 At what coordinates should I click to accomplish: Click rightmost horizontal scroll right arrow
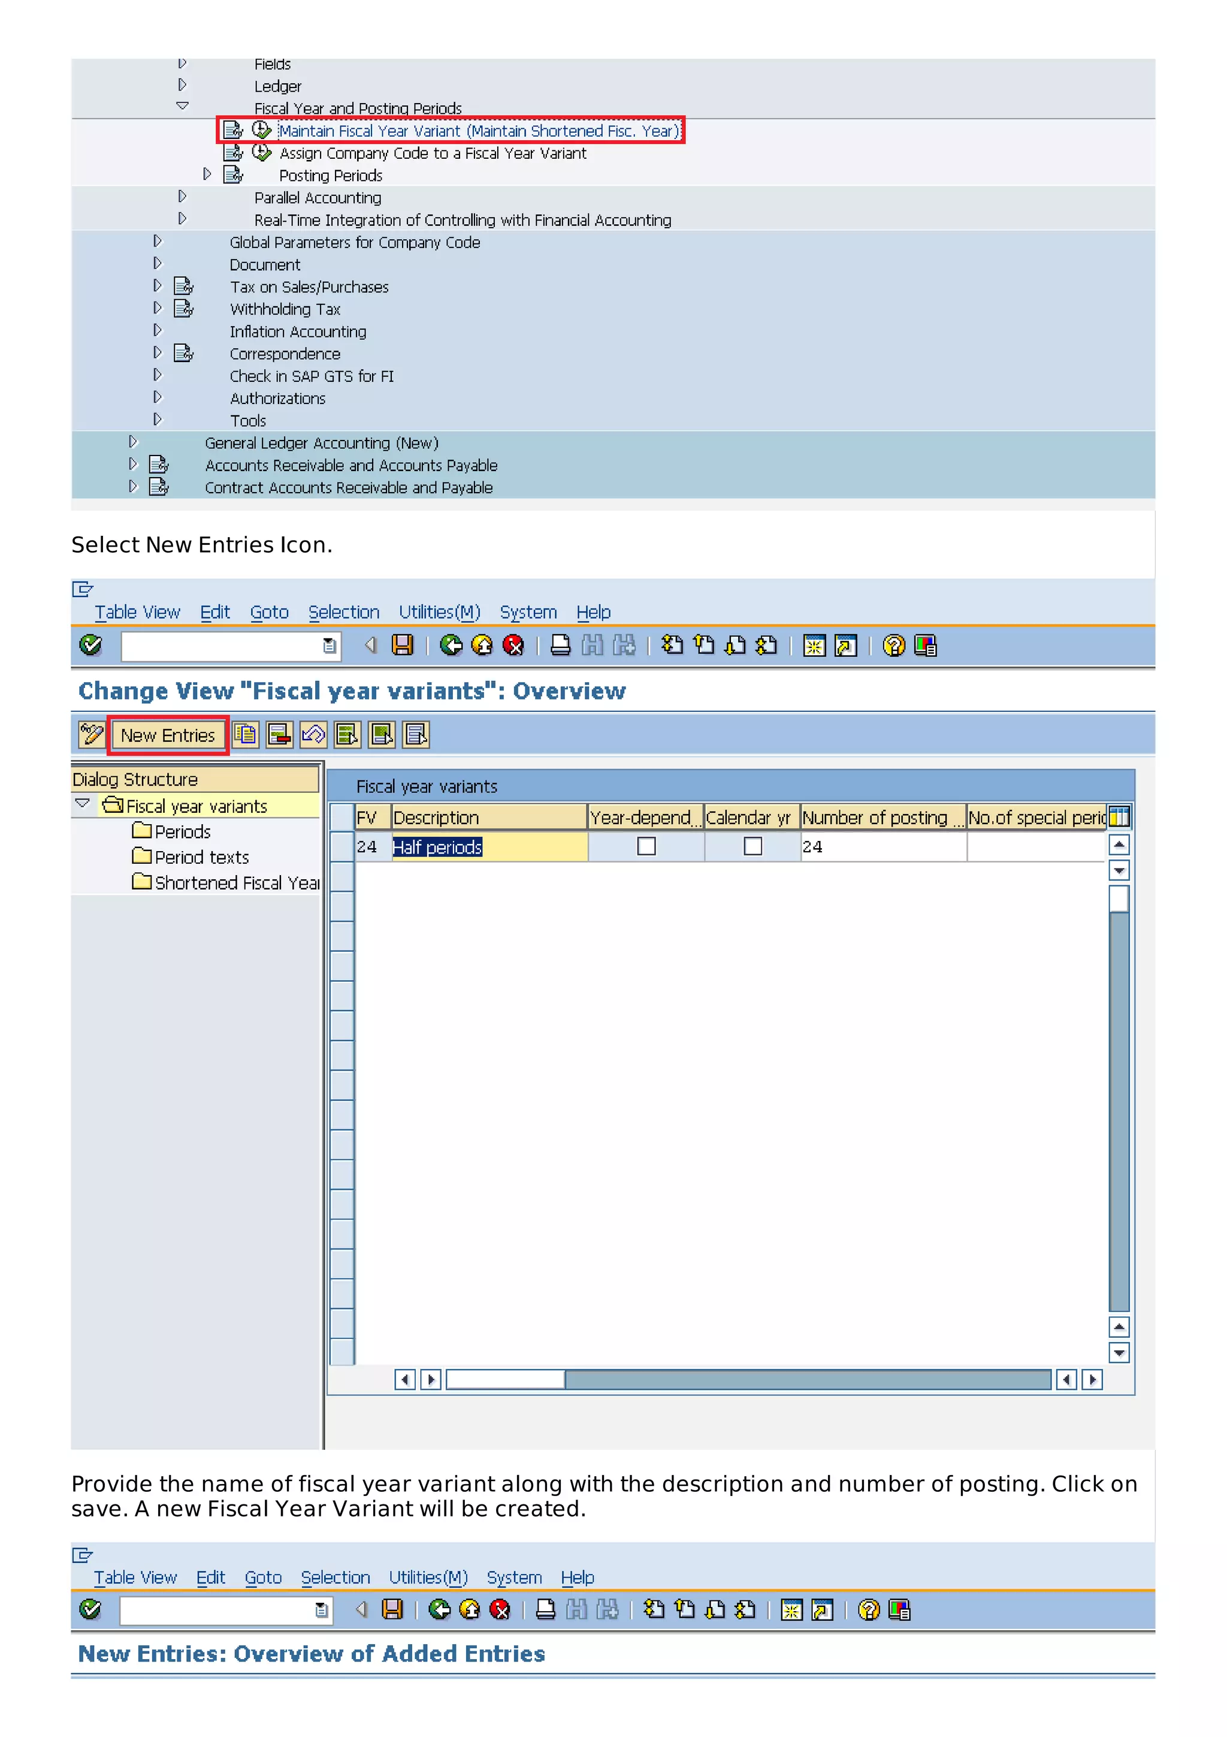[x=1092, y=1379]
